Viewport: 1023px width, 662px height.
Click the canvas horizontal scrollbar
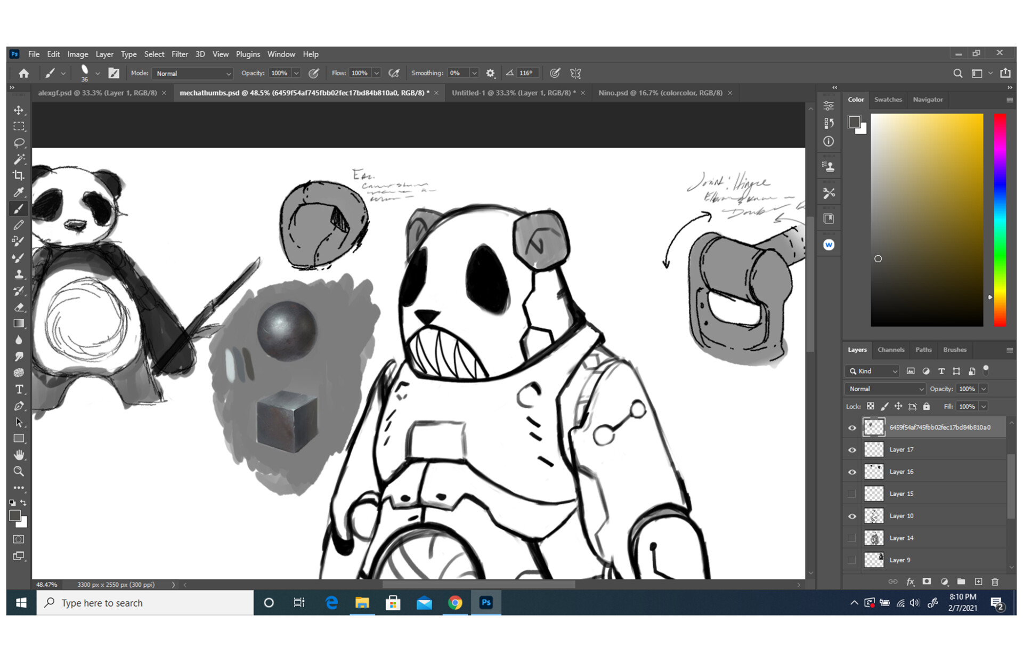(x=480, y=584)
